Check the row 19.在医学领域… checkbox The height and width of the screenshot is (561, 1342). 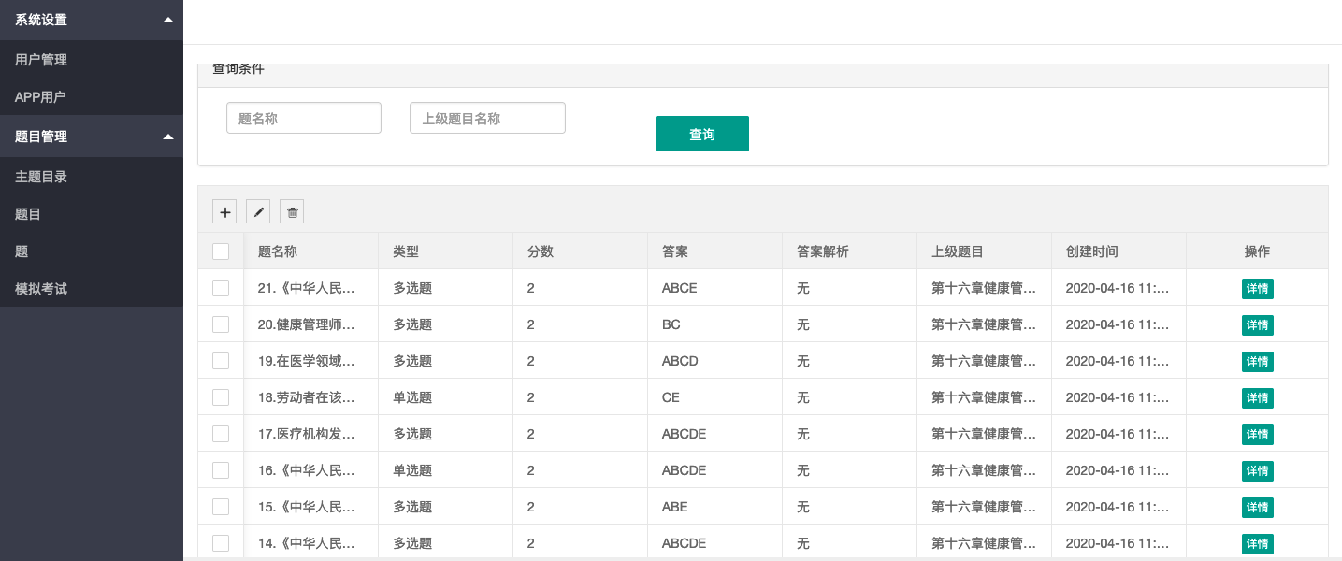[x=221, y=360]
